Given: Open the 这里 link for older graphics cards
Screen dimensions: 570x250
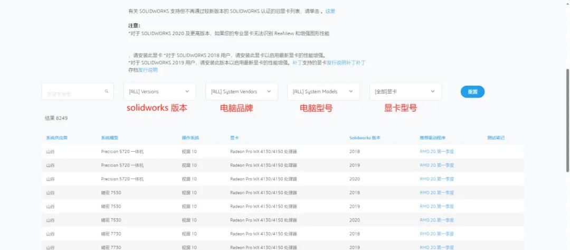Looking at the screenshot, I should pyautogui.click(x=330, y=11).
